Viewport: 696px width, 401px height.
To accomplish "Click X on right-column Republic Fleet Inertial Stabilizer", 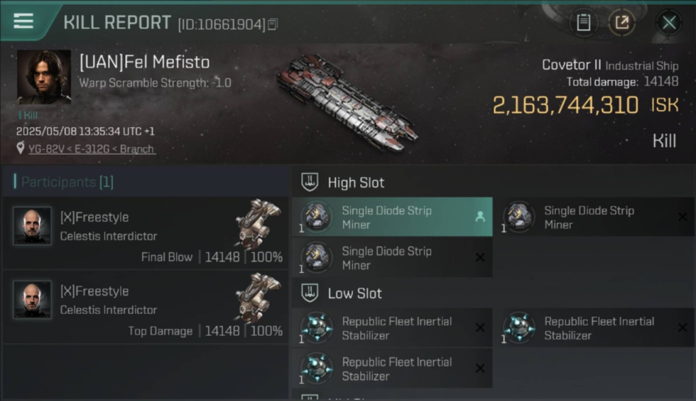I will pos(682,327).
